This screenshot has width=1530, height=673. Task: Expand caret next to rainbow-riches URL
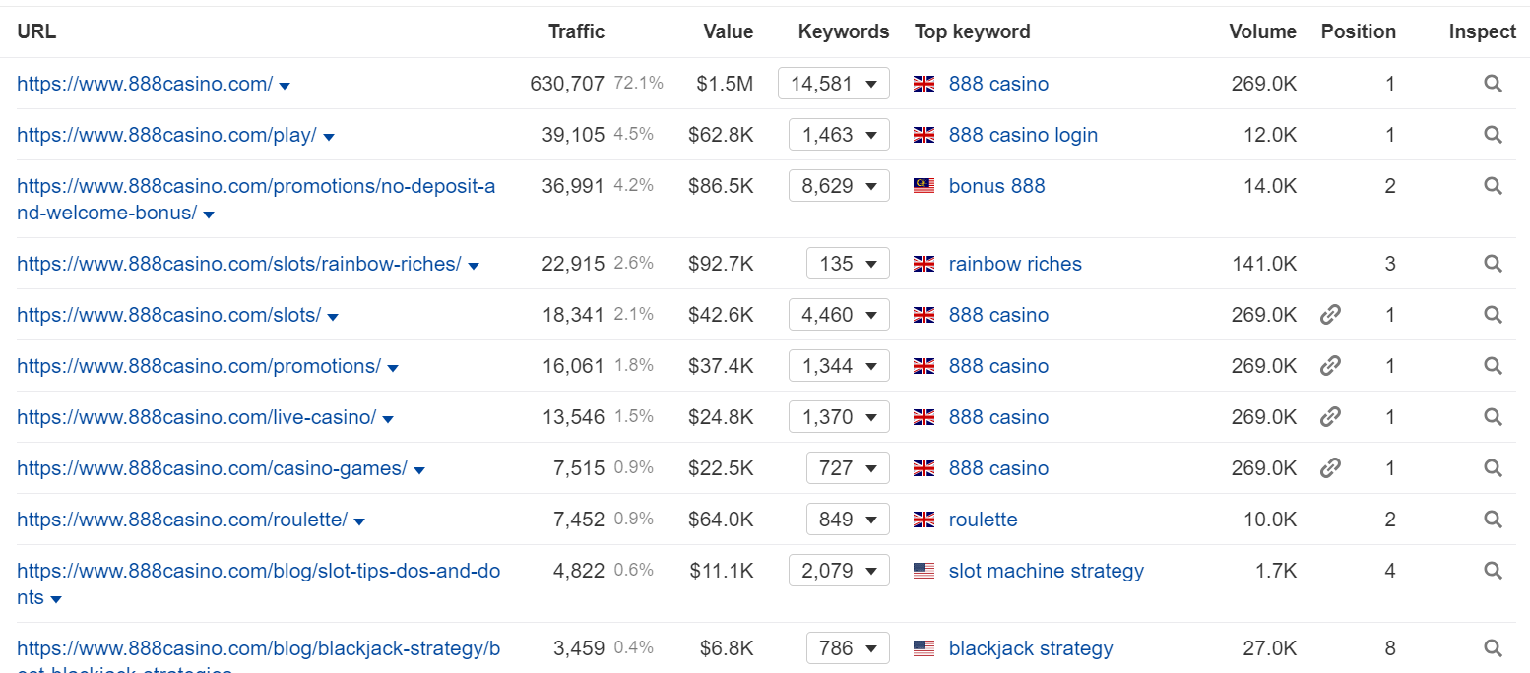474,267
